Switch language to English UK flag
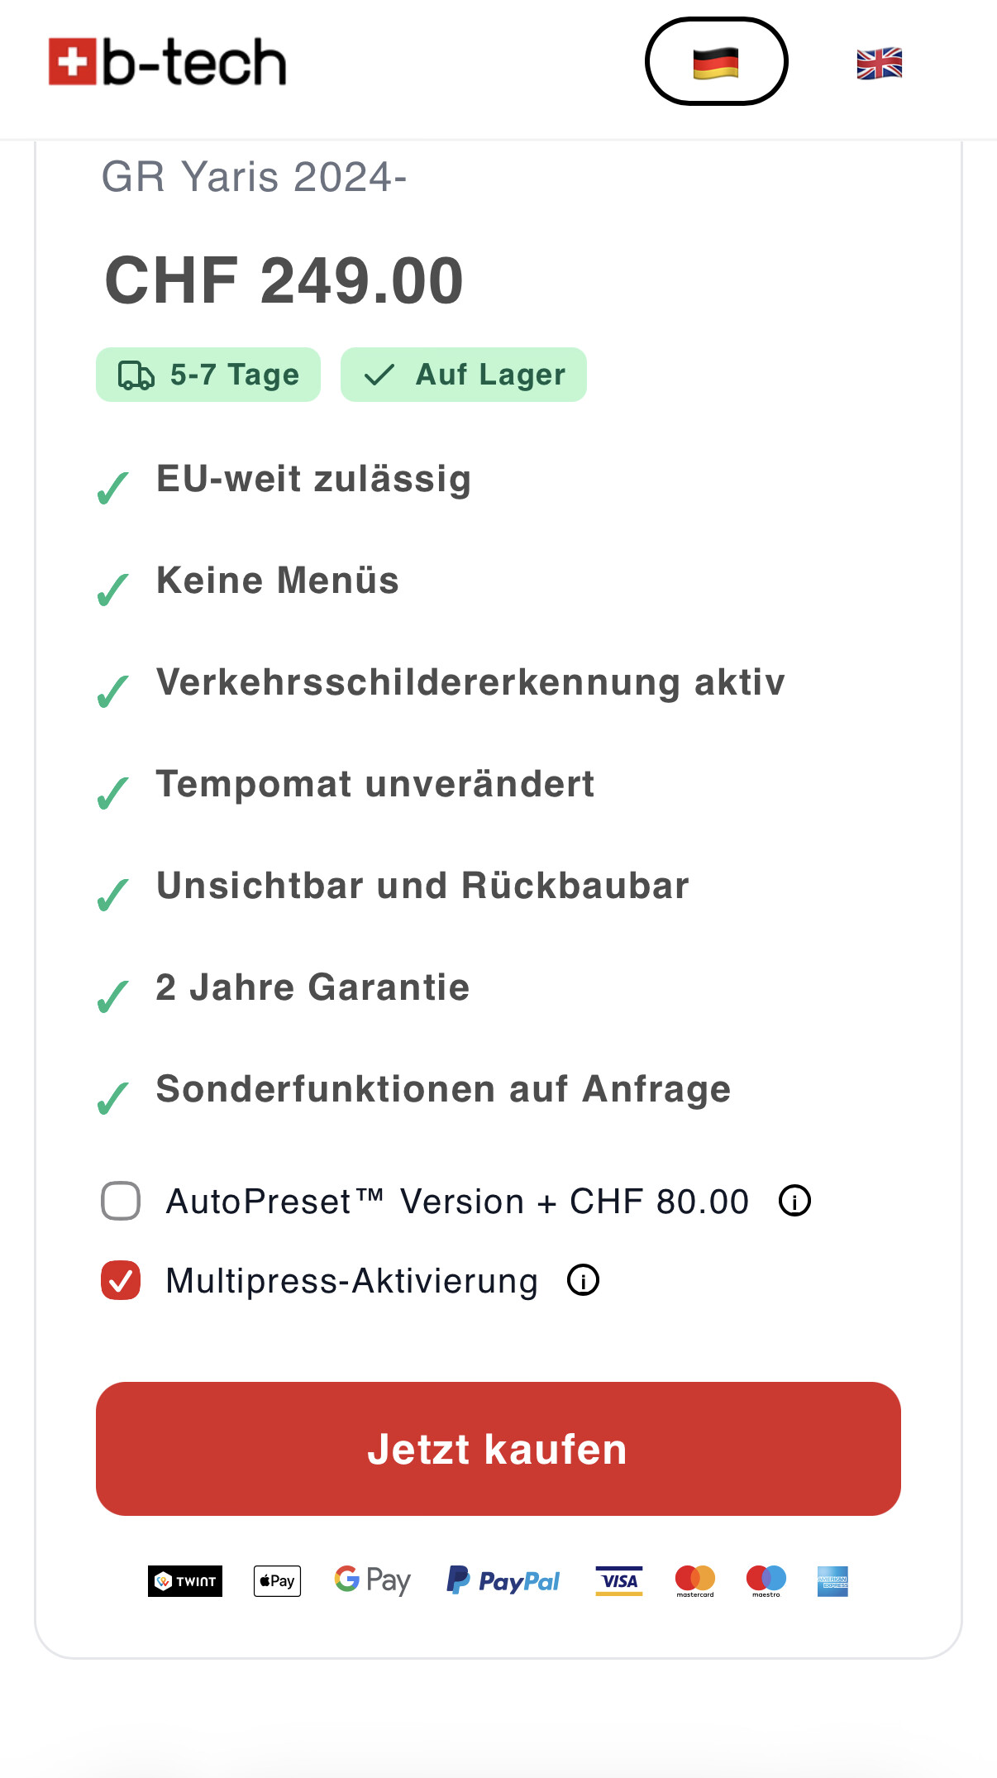Screen dimensions: 997x1778 (x=879, y=64)
